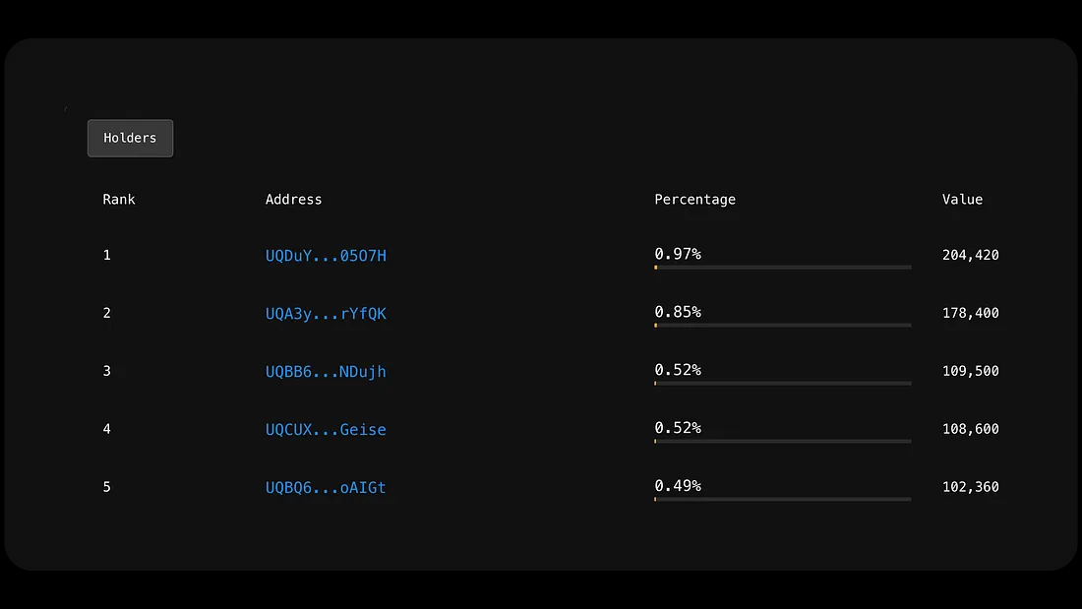Click the 0.85% percentage progress bar
Viewport: 1082px width, 609px height.
[x=782, y=326]
